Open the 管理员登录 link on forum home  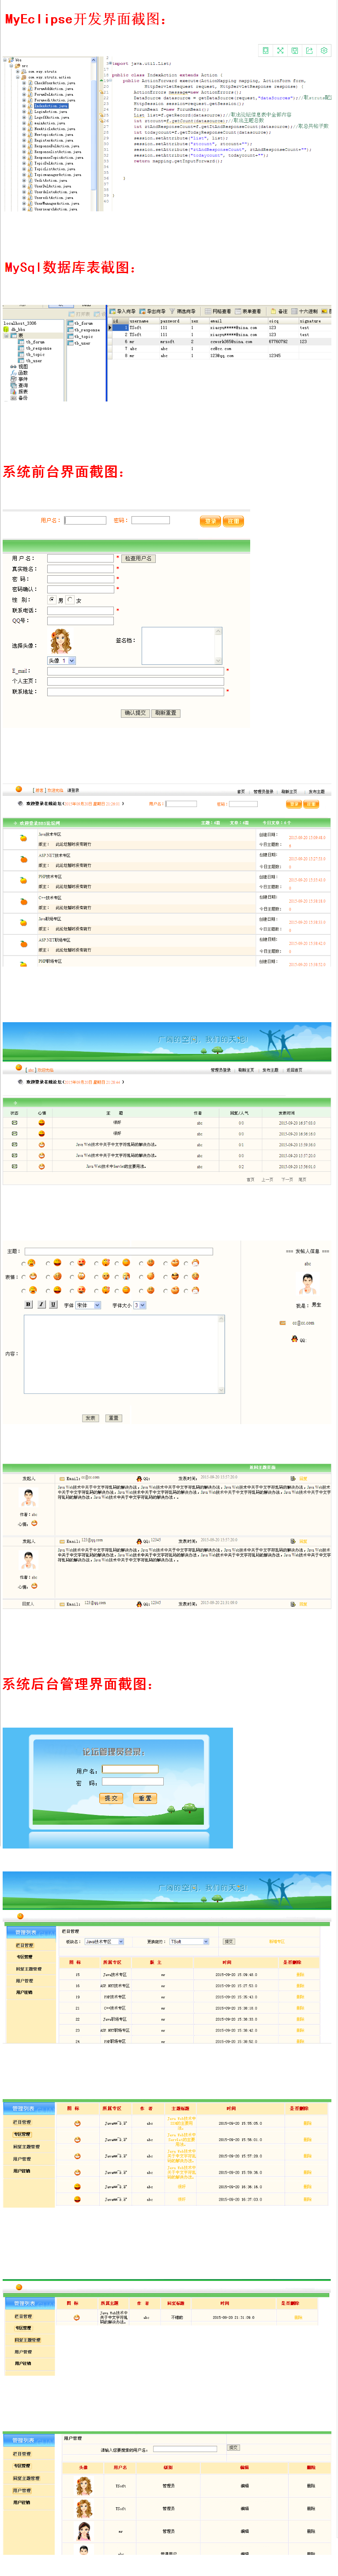[x=264, y=791]
